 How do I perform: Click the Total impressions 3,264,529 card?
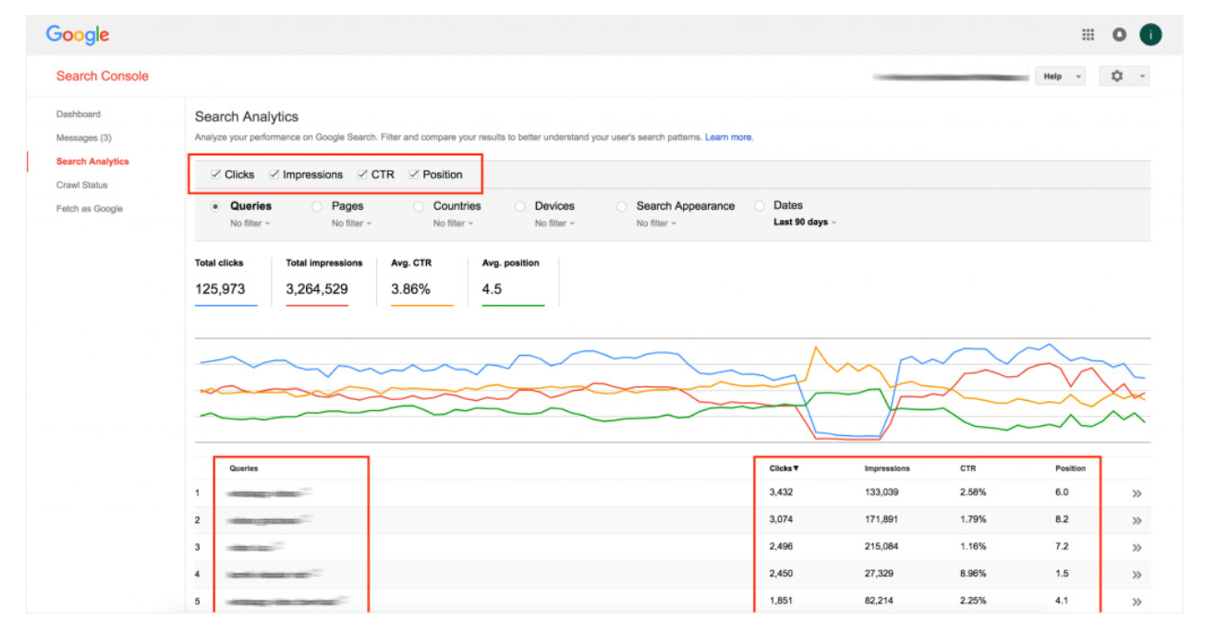point(324,282)
